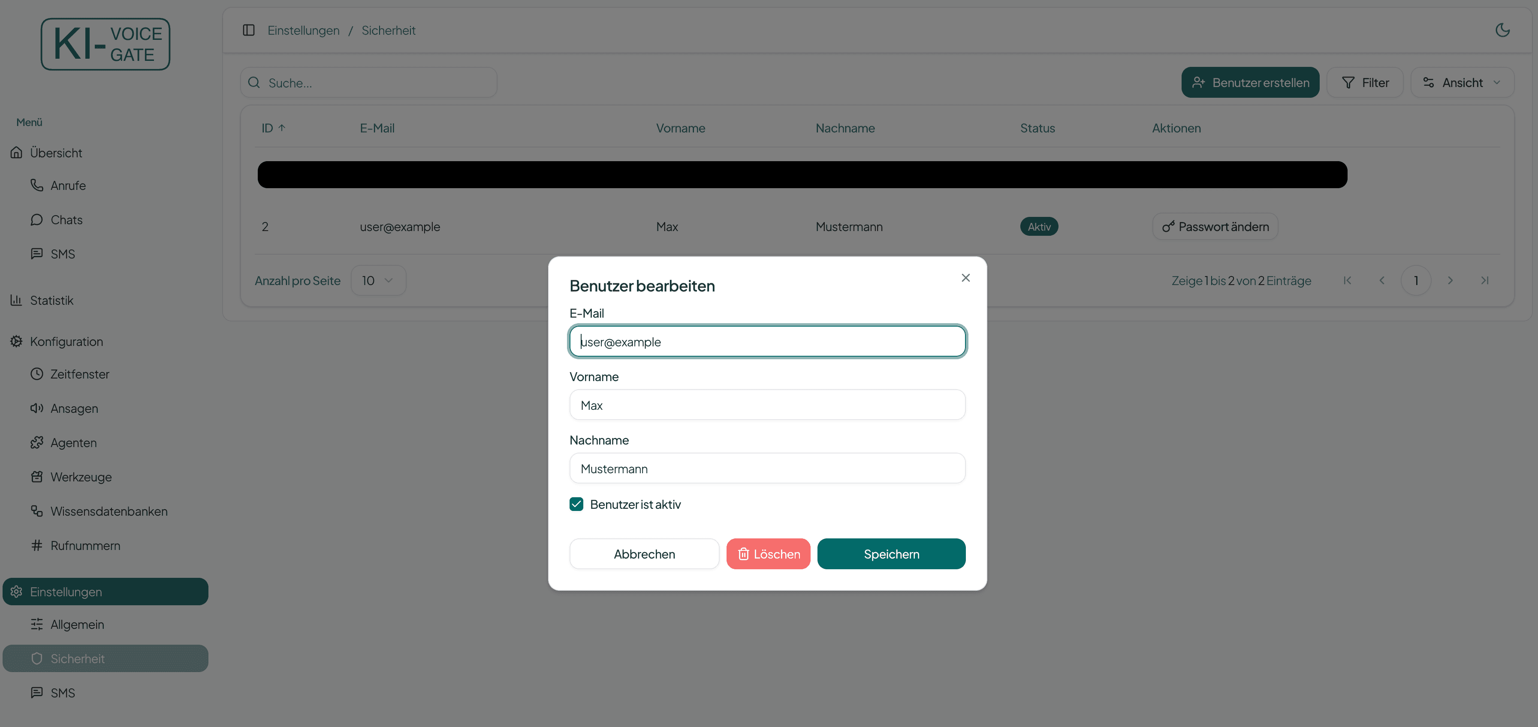Open the Ansicht dropdown
The width and height of the screenshot is (1538, 727).
[1462, 82]
